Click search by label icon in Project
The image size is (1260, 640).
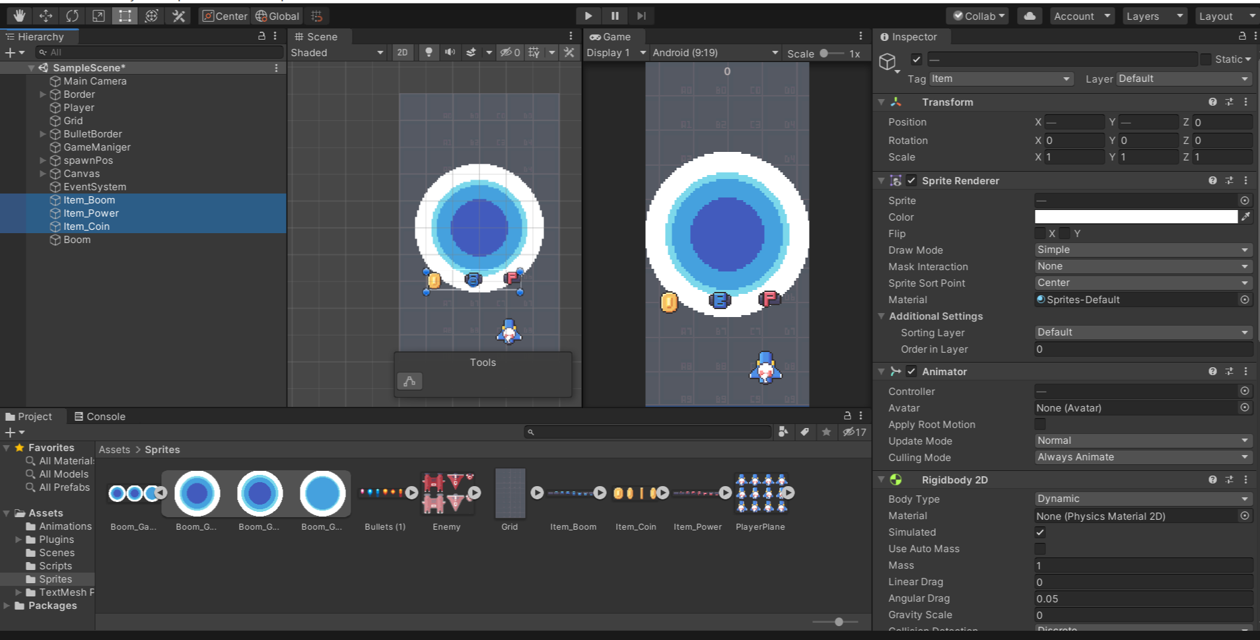pos(805,432)
